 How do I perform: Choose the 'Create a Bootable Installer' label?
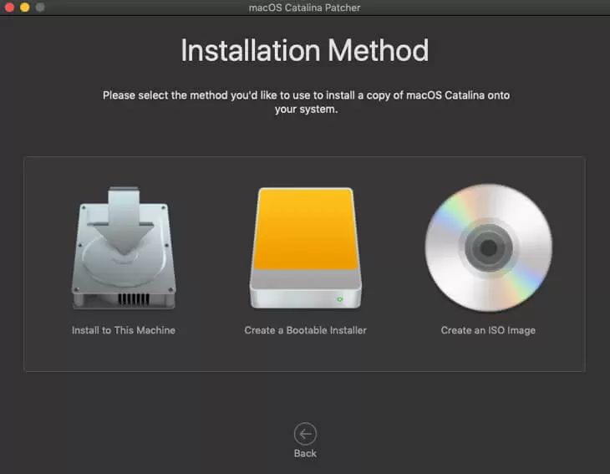[x=305, y=330]
